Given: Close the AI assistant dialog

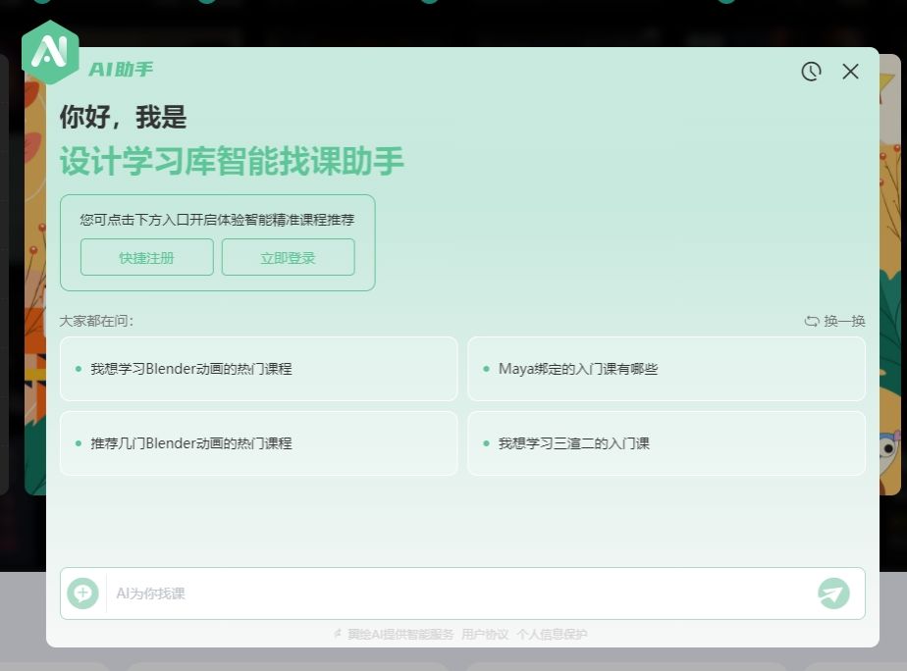Looking at the screenshot, I should [850, 72].
